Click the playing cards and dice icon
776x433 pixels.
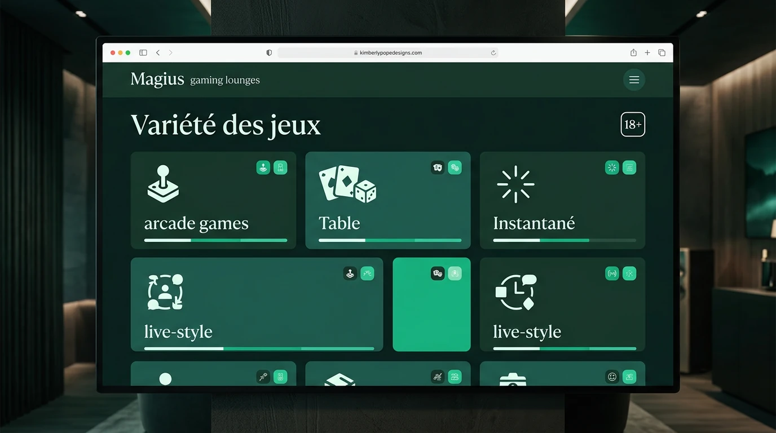347,184
